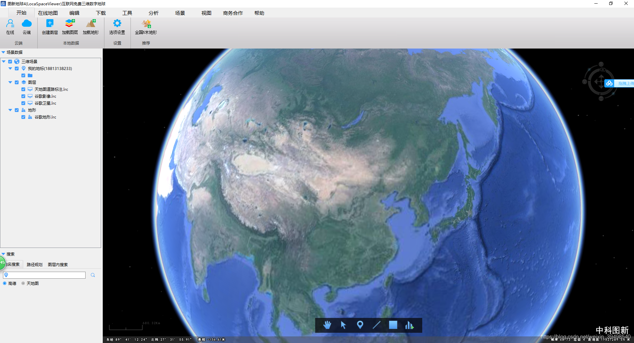This screenshot has height=343, width=634.
Task: Click into the place search input field
Action: (44, 275)
